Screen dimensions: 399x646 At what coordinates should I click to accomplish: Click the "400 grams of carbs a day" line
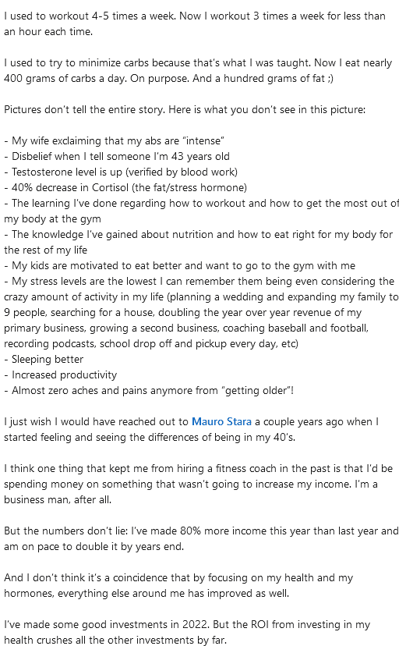pyautogui.click(x=168, y=78)
